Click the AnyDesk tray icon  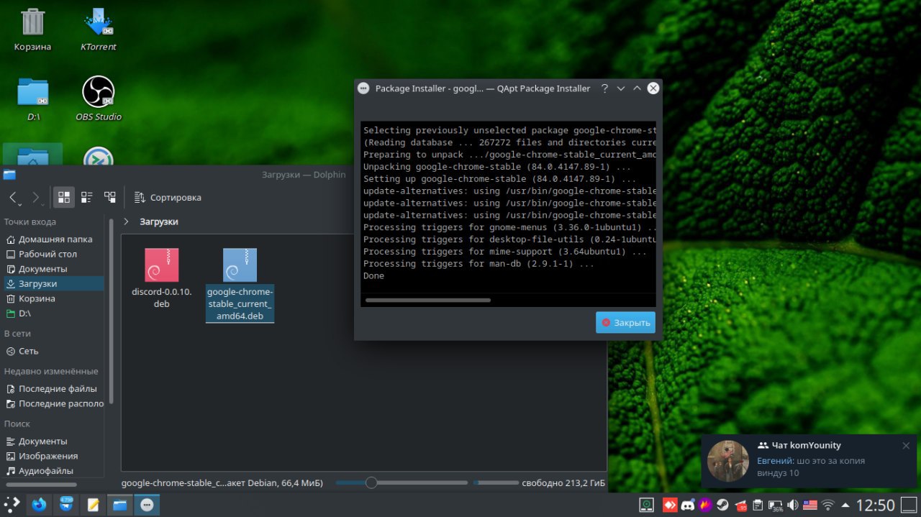(x=670, y=505)
